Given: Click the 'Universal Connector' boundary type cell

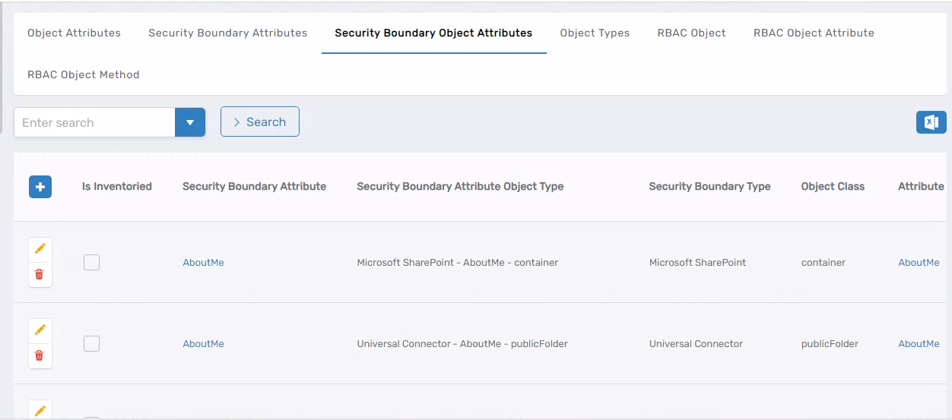Looking at the screenshot, I should pyautogui.click(x=696, y=343).
